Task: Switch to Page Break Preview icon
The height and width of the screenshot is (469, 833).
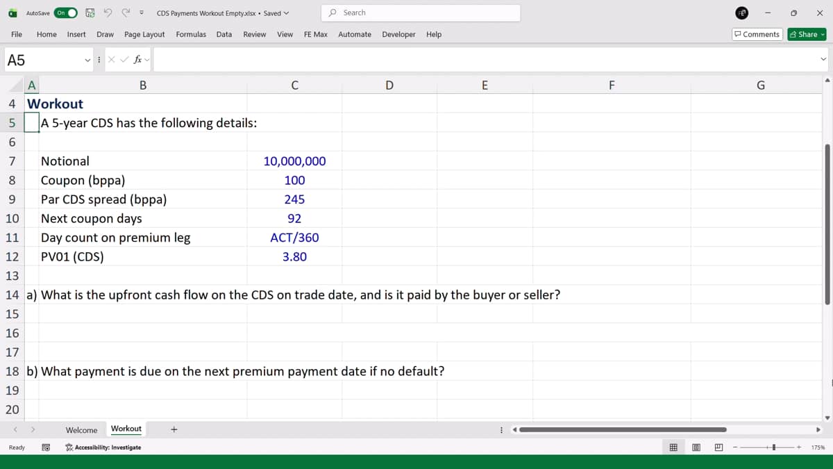Action: tap(718, 447)
